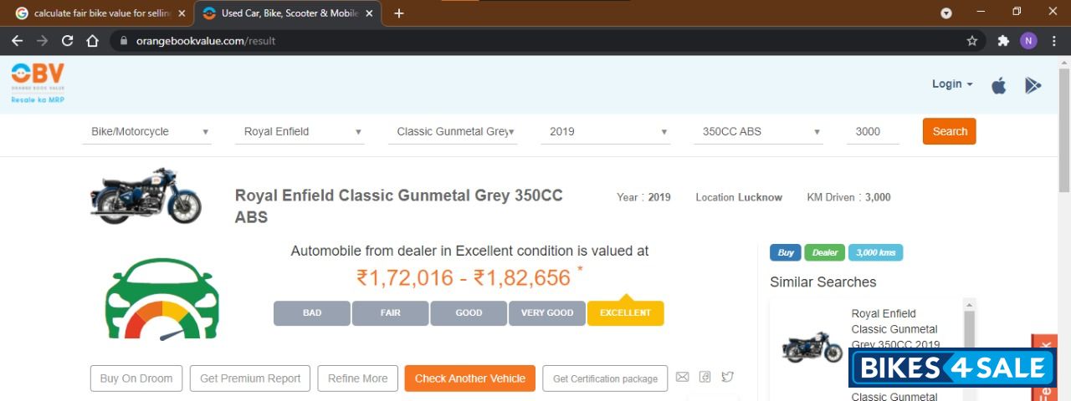Click the Royal Enfield bike image
Image resolution: width=1071 pixels, height=401 pixels.
click(x=146, y=195)
